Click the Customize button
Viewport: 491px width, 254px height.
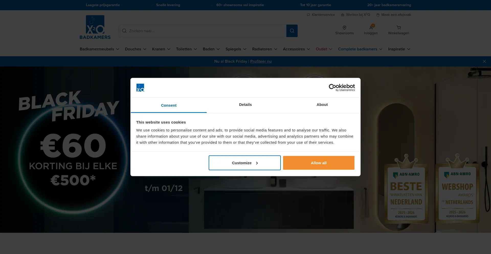(244, 163)
